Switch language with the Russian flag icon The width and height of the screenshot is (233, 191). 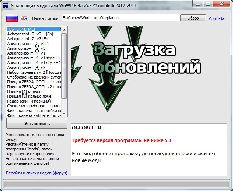pyautogui.click(x=12, y=18)
